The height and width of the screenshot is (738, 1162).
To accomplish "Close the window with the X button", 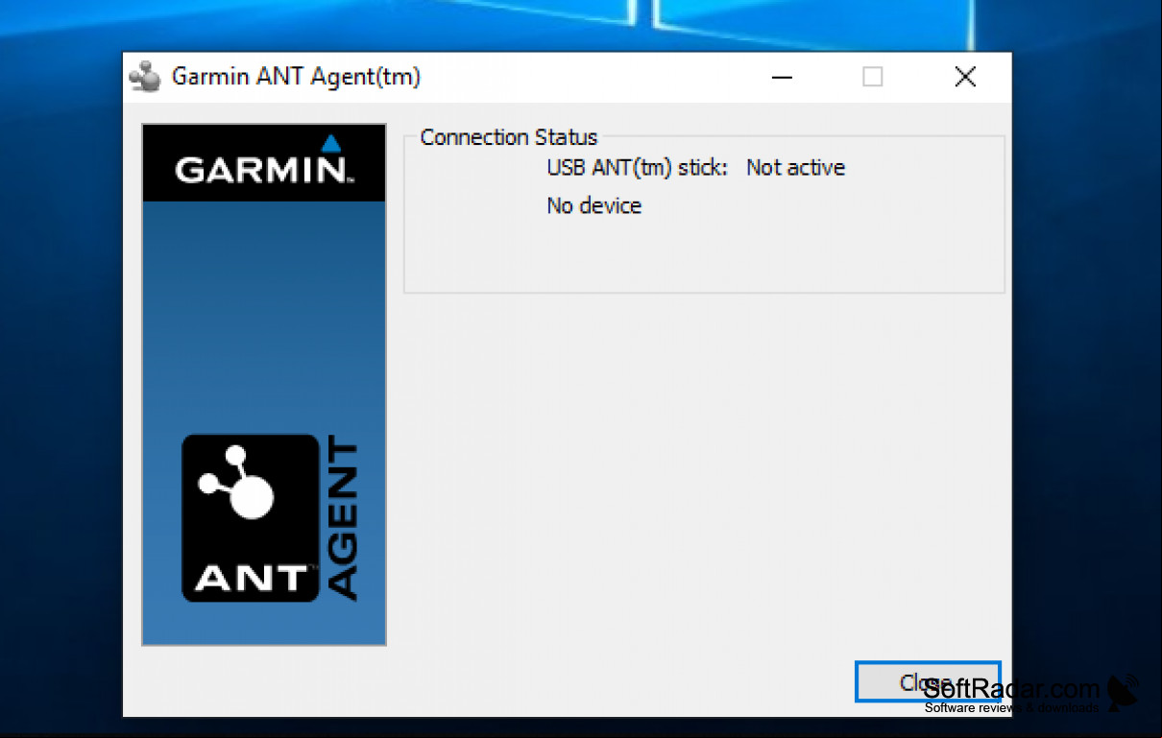I will click(965, 77).
